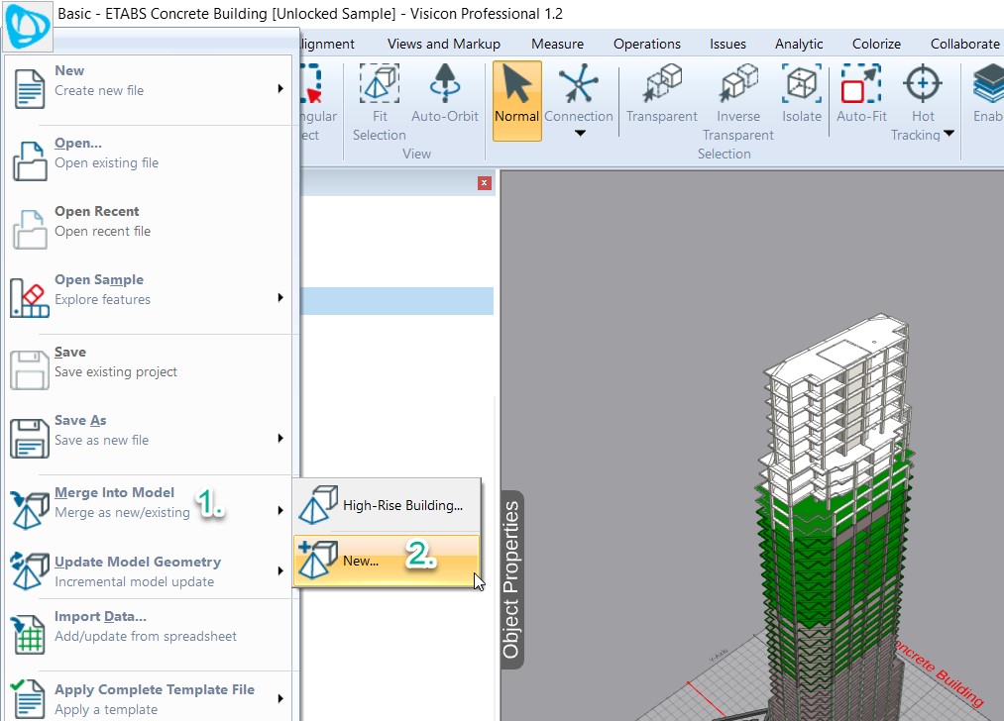Viewport: 1004px width, 721px height.
Task: Enable Transparent selection mode
Action: pos(661,94)
